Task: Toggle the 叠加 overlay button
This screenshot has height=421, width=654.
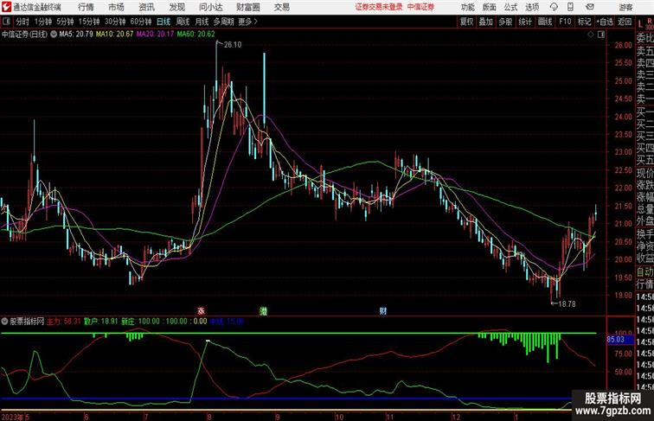Action: click(486, 21)
